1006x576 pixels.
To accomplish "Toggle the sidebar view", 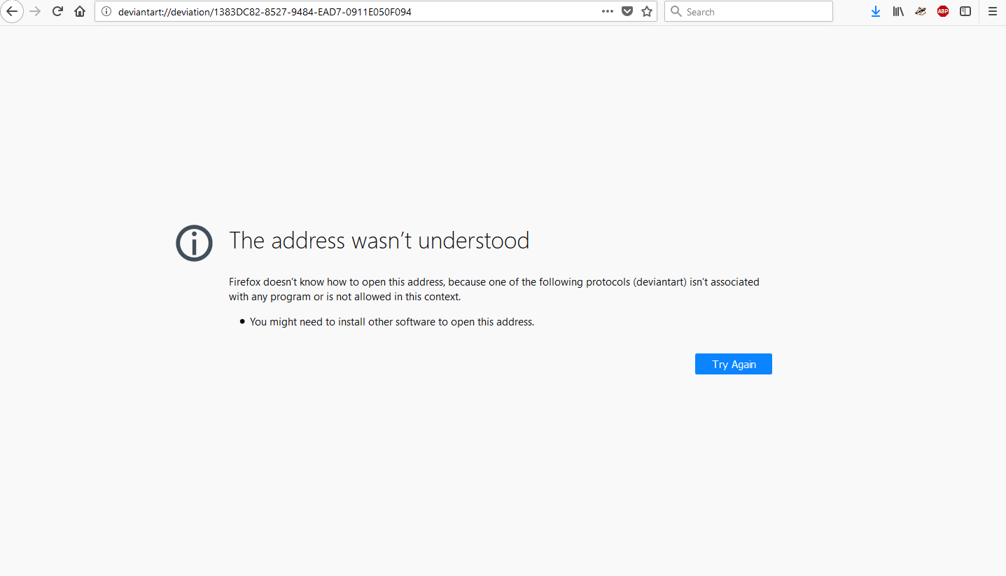I will pos(965,11).
